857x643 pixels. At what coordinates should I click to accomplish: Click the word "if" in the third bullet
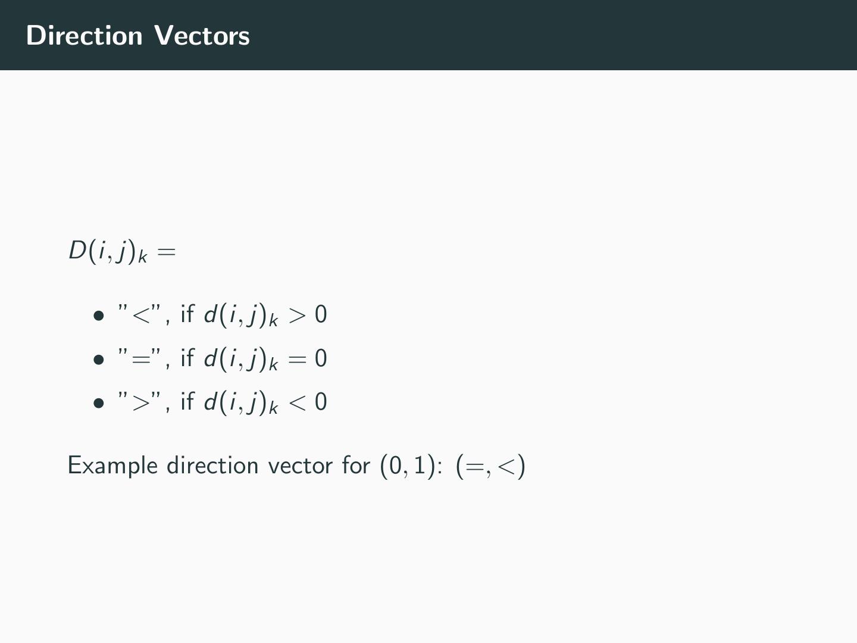[187, 401]
